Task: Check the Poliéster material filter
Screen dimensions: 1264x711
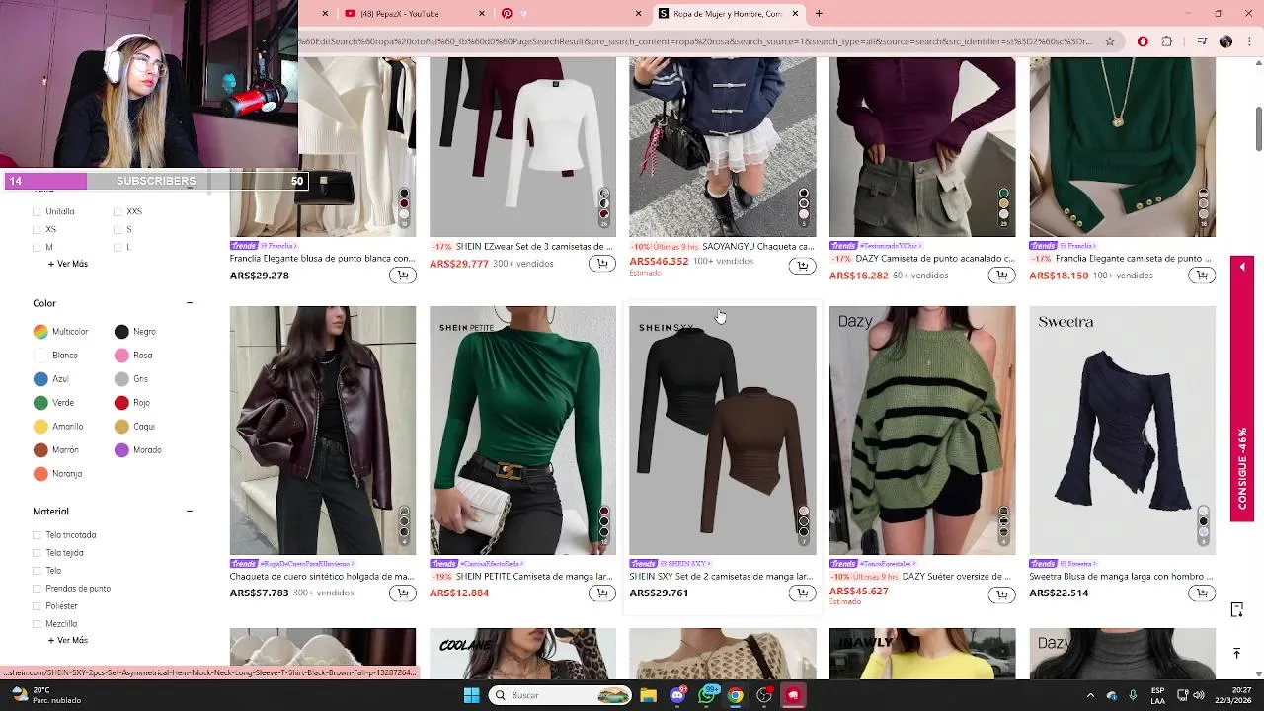Action: (x=38, y=606)
